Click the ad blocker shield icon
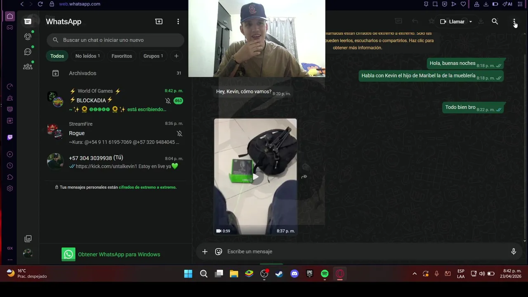The height and width of the screenshot is (297, 528). point(445,4)
